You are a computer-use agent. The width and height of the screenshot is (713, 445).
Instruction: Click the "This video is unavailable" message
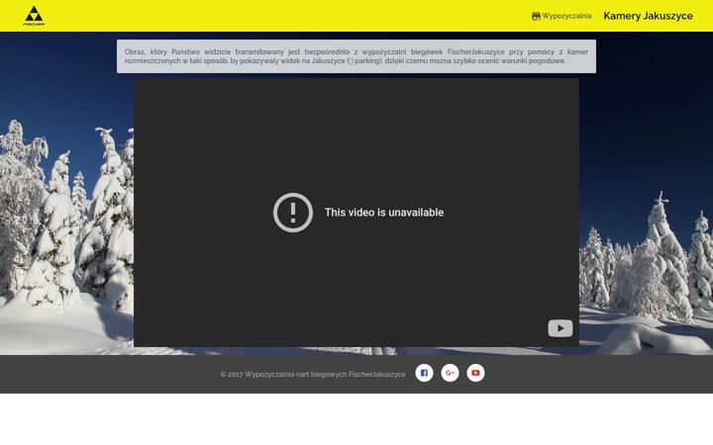pyautogui.click(x=384, y=213)
